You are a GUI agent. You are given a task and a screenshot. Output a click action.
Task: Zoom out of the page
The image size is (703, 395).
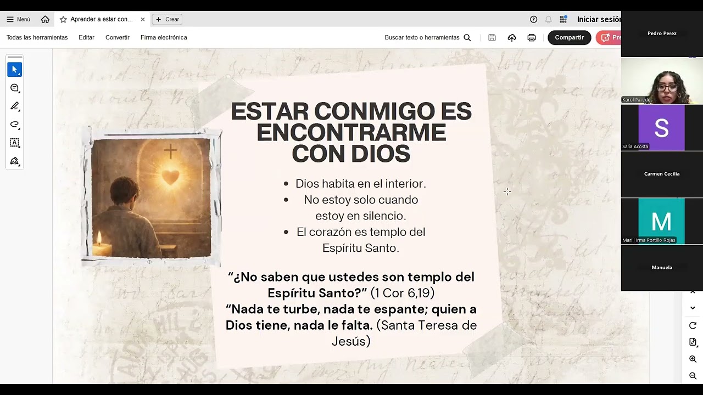point(693,376)
